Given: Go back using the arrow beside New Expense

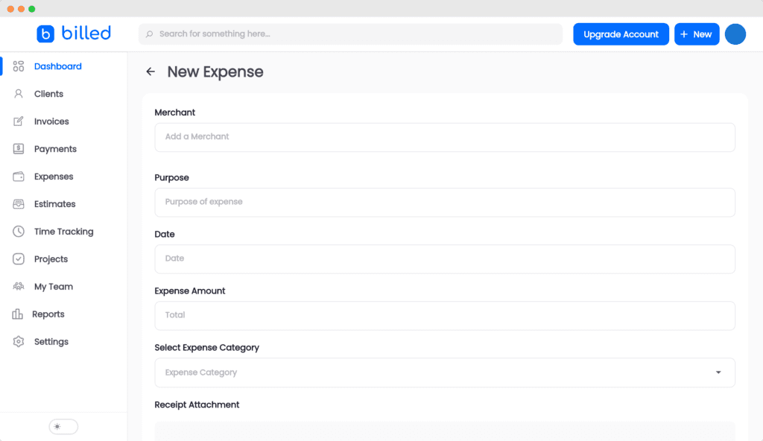Looking at the screenshot, I should 151,72.
